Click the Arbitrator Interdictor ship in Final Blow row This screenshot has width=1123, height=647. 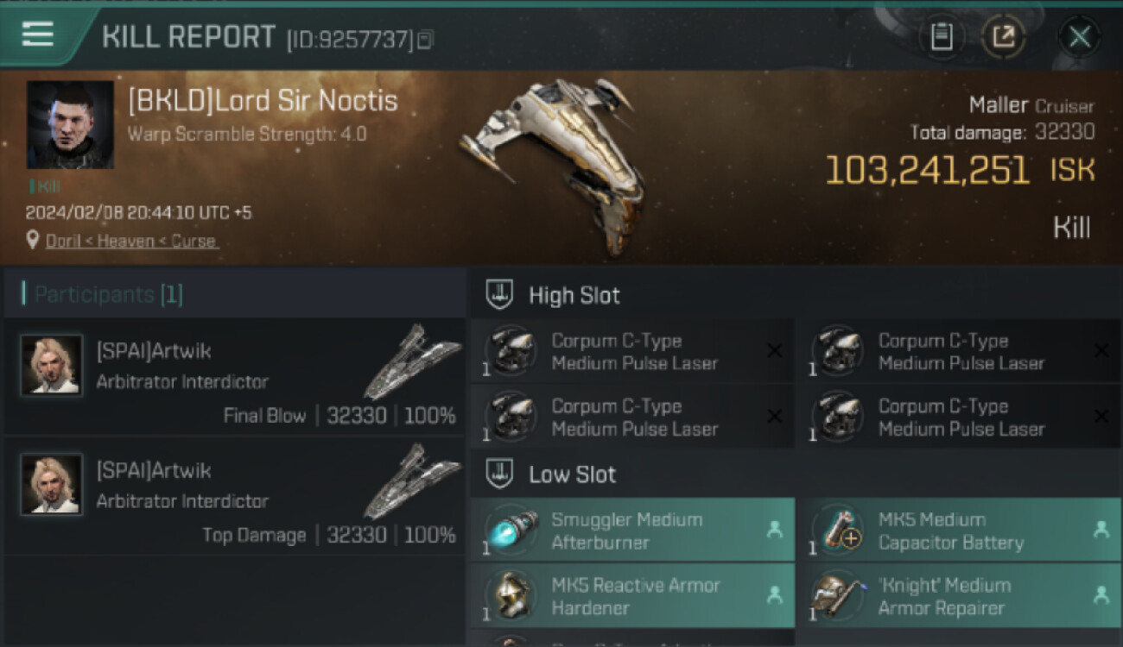(x=413, y=362)
